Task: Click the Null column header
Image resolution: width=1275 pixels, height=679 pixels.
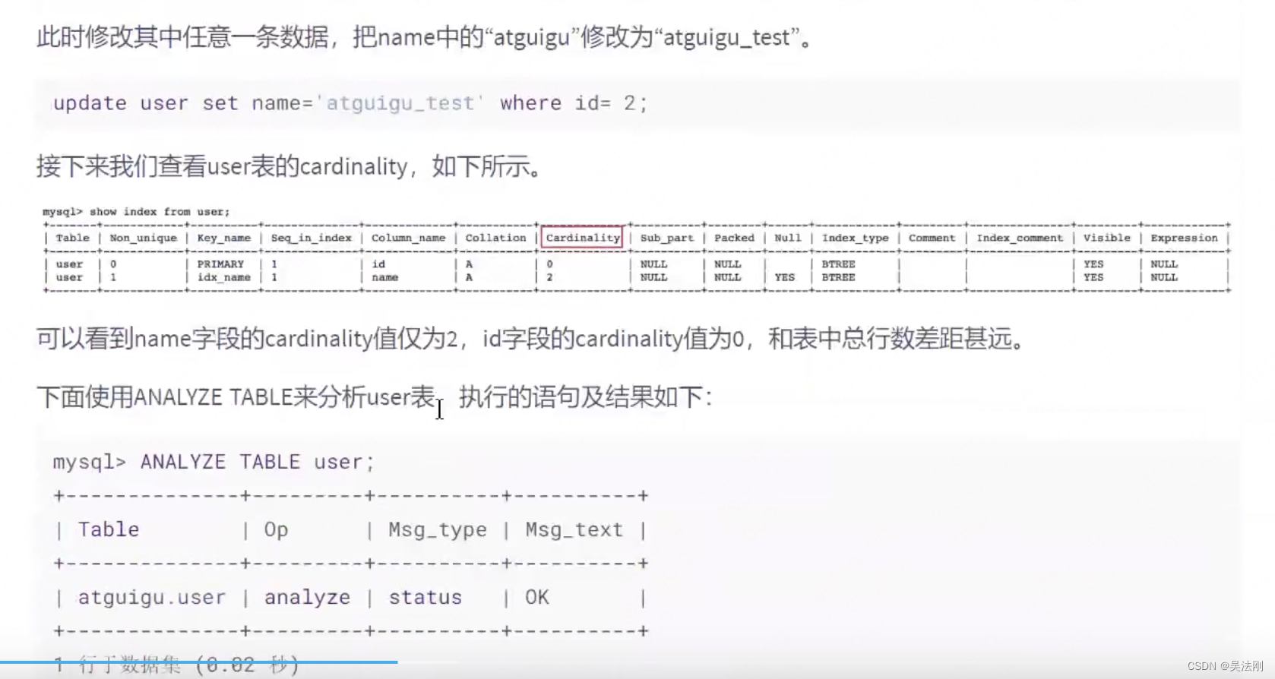Action: [787, 238]
